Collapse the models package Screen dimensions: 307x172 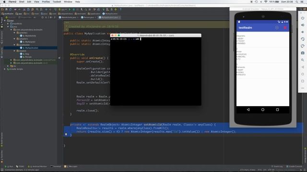[x=14, y=51]
